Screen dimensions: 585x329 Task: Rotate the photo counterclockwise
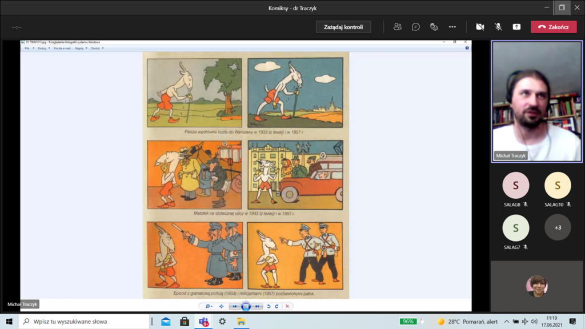[x=269, y=306]
